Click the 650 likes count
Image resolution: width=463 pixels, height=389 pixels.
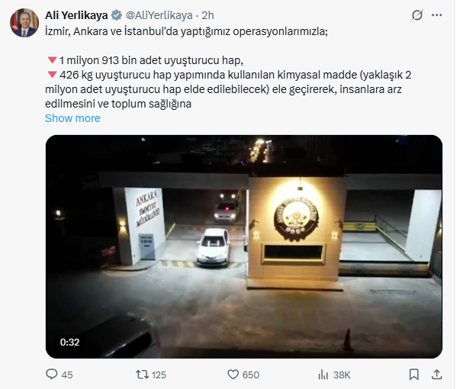click(x=251, y=375)
